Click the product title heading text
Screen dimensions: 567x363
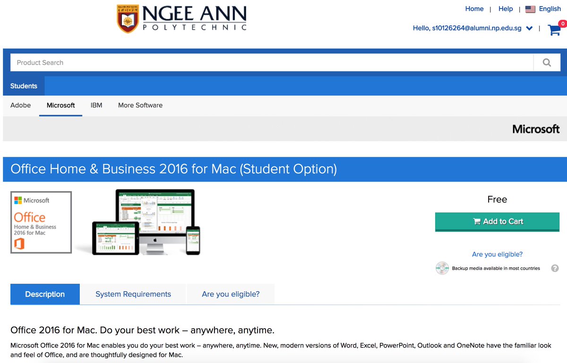click(173, 169)
